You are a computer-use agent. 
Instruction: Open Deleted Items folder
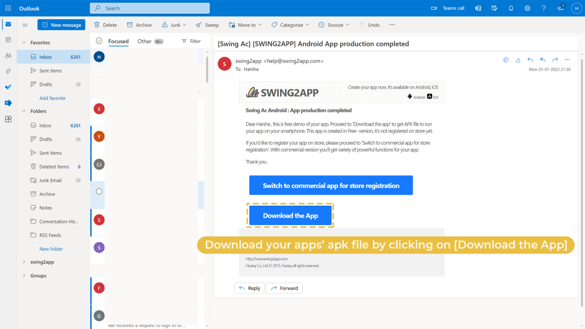[53, 166]
